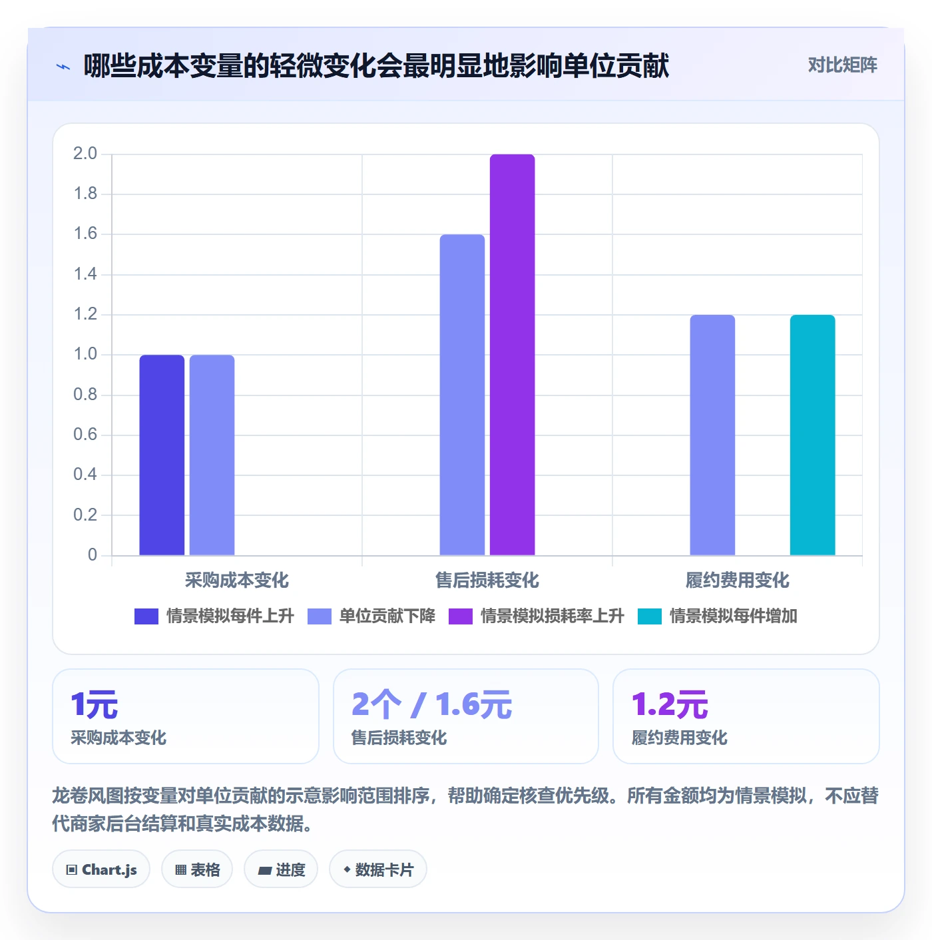Viewport: 932px width, 940px height.
Task: Click the lightning bolt icon beside the title
Action: pos(63,67)
